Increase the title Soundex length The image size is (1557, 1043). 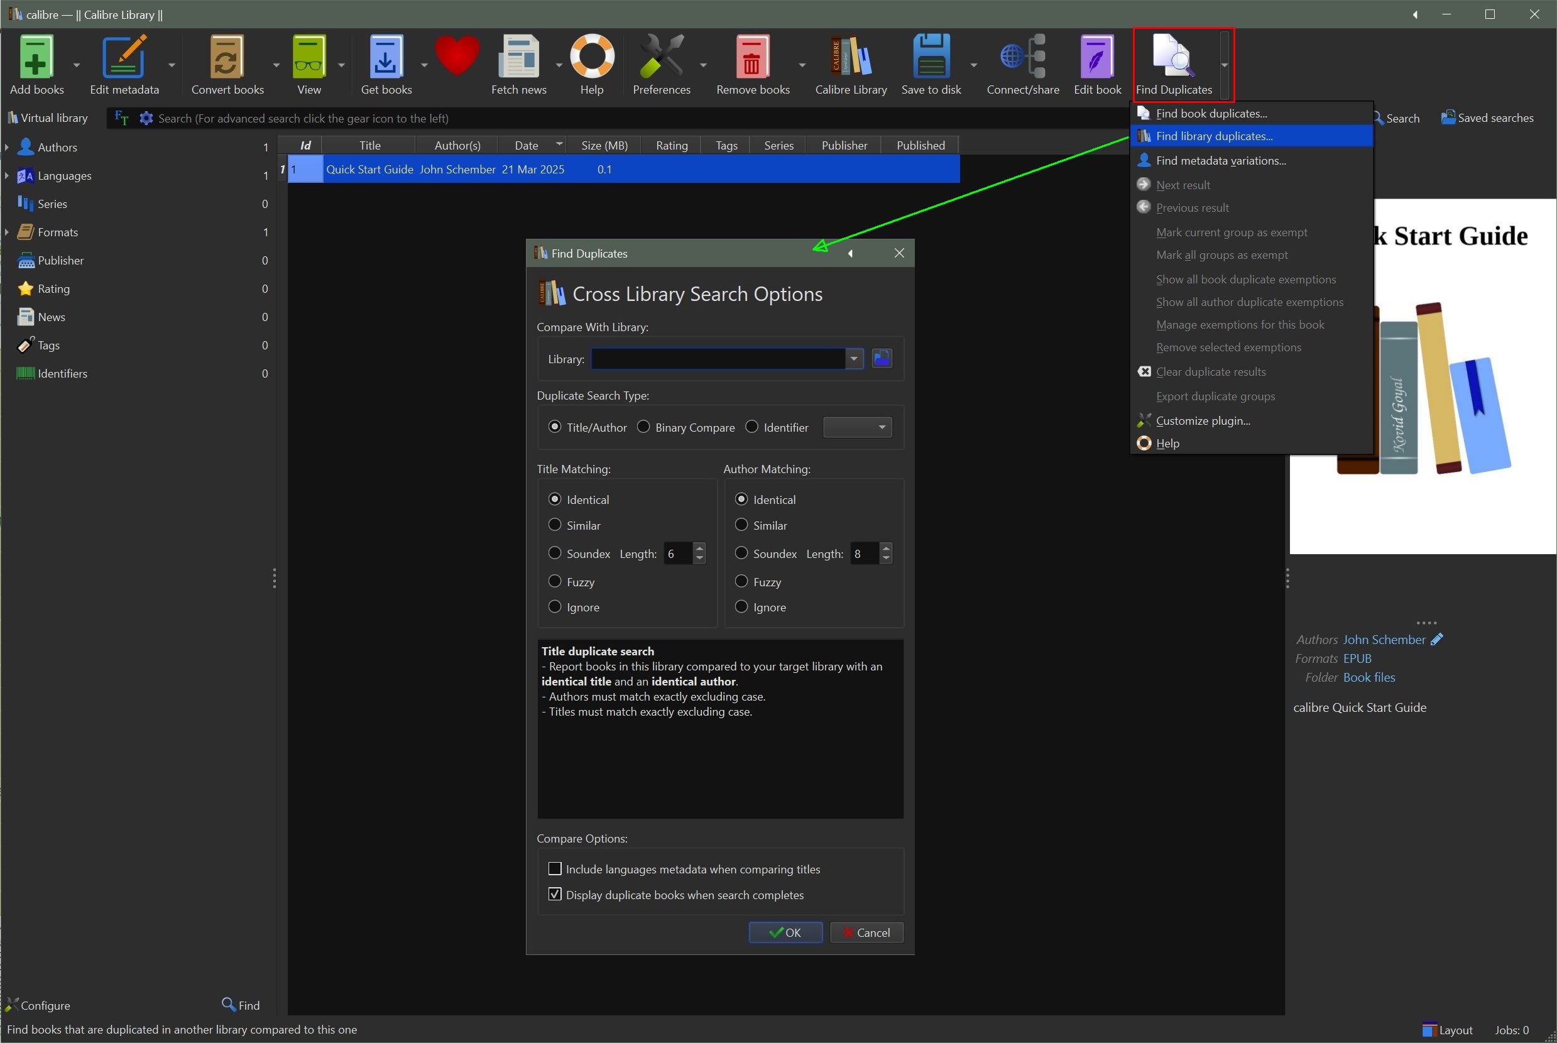tap(699, 548)
